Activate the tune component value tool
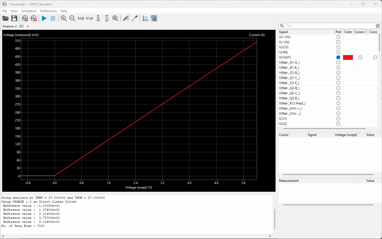Screen dimensions: 382x239 coord(135,18)
